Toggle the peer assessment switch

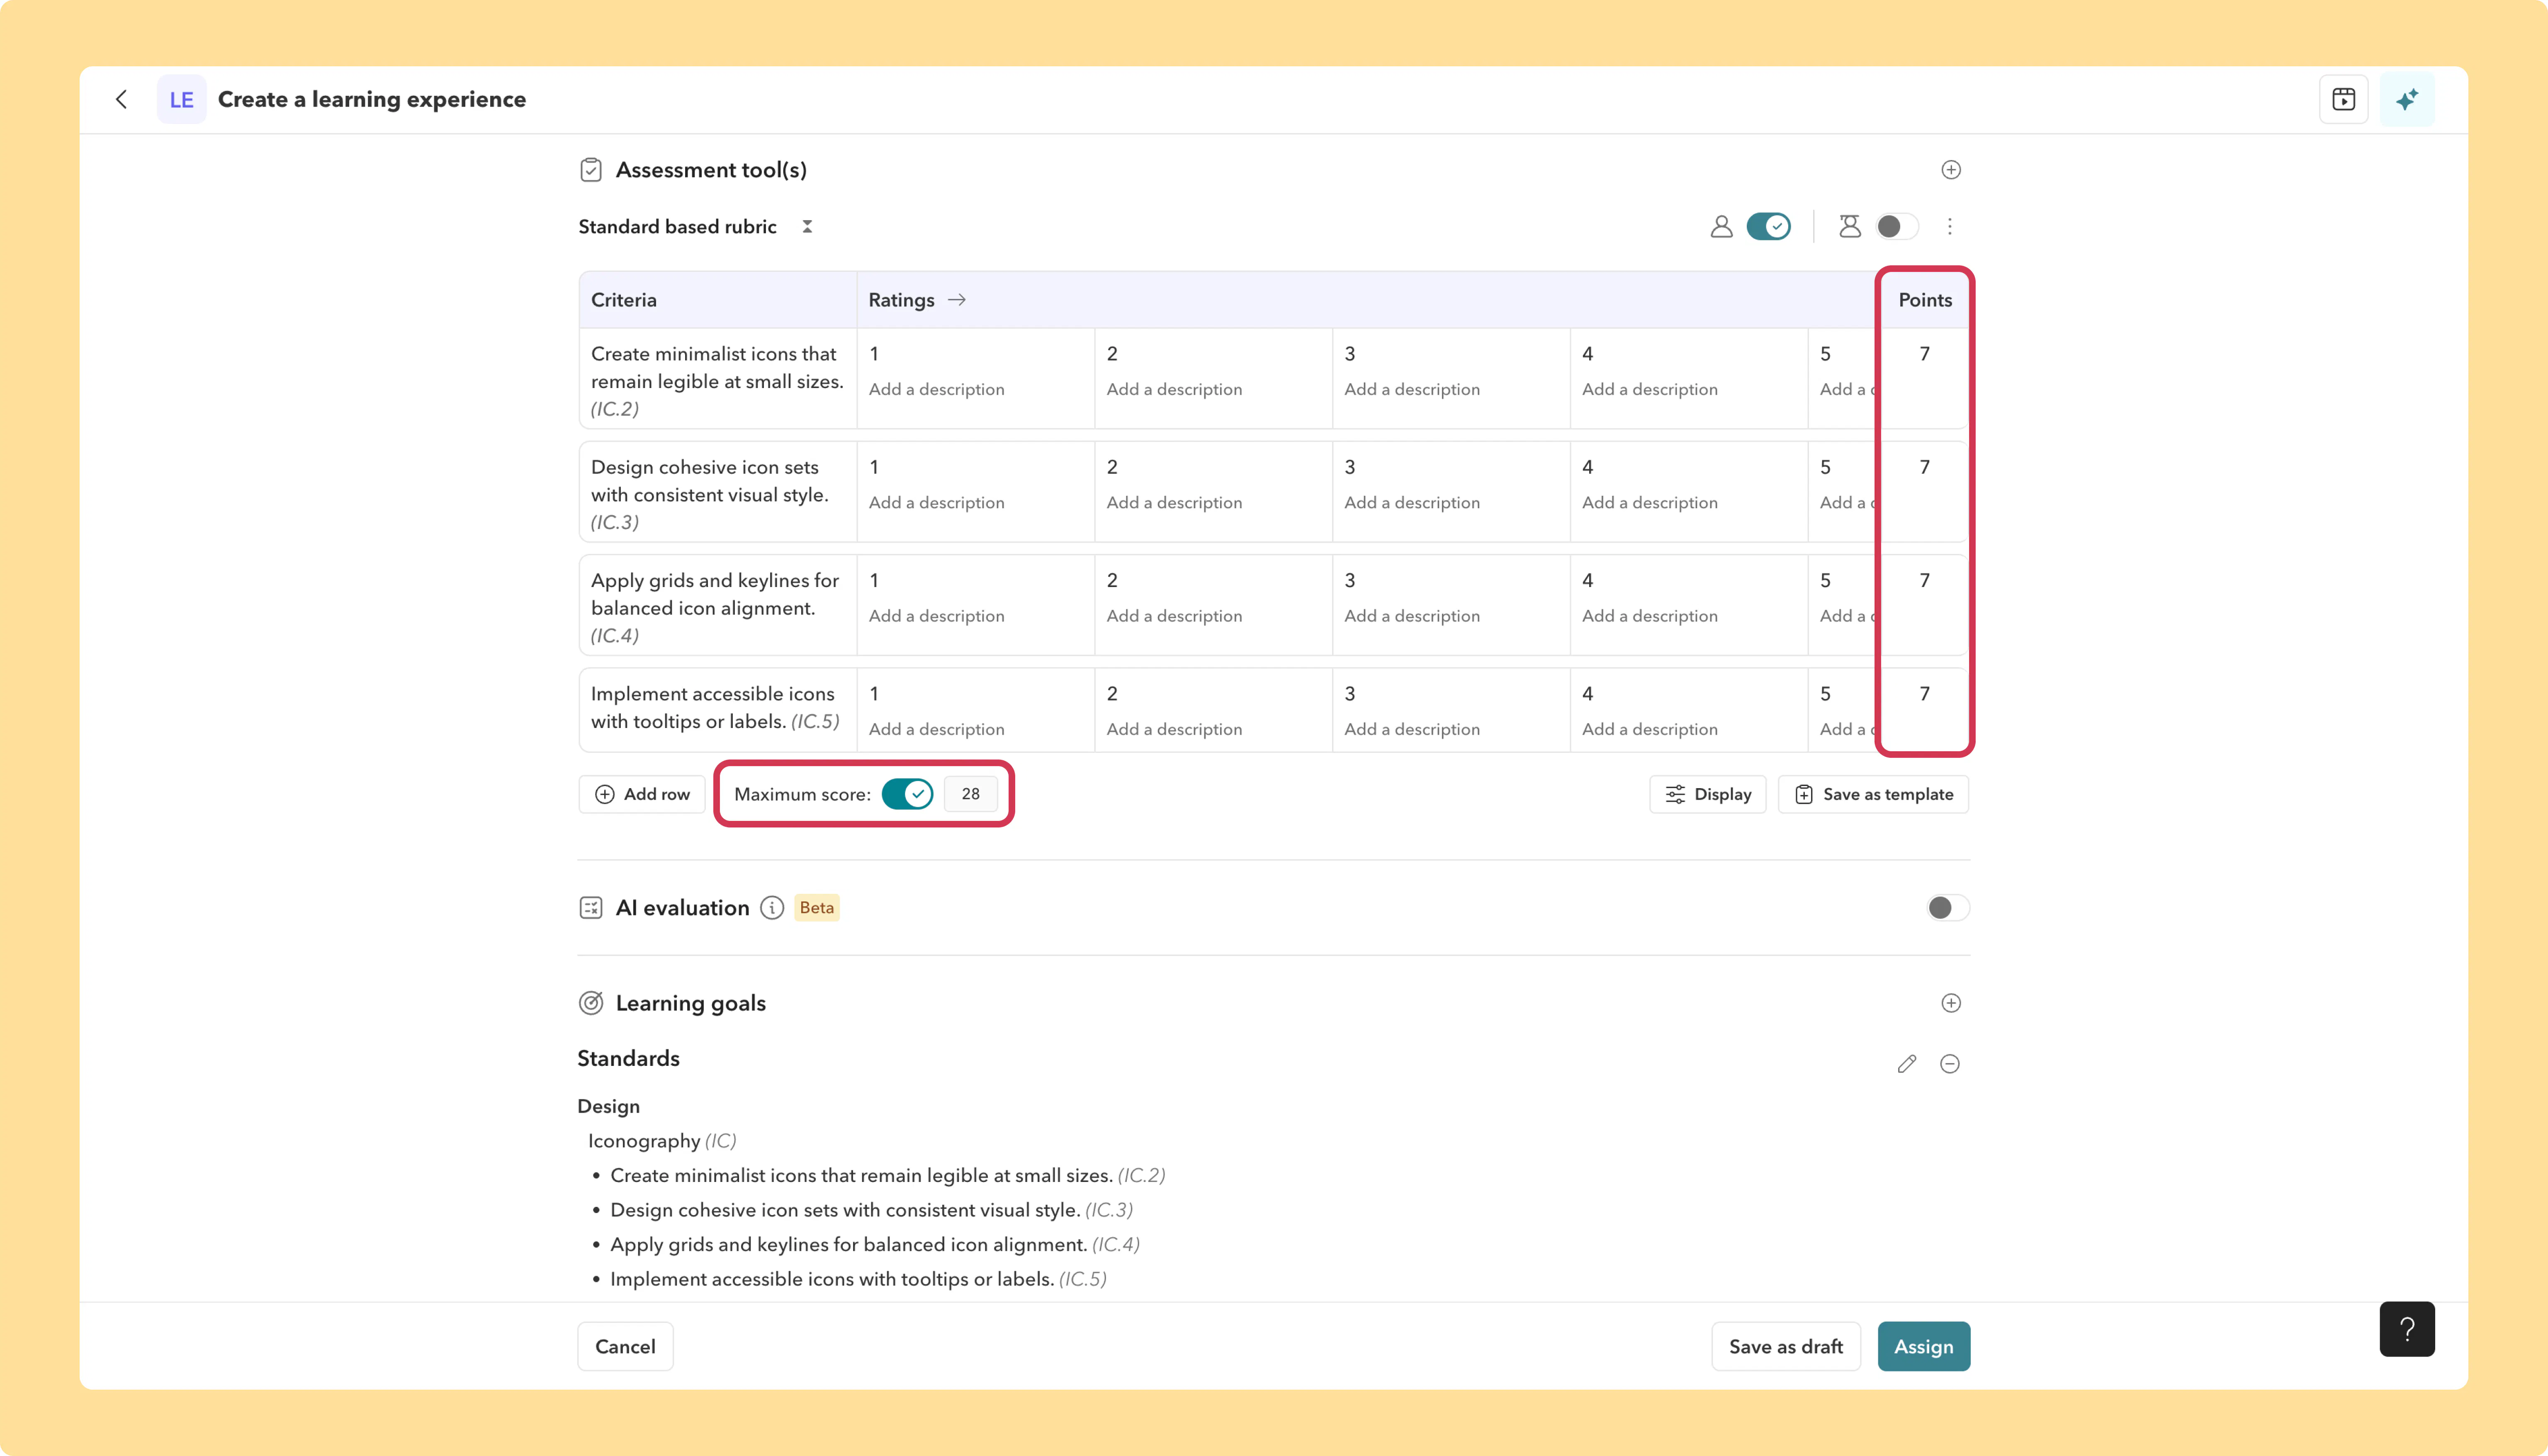[1897, 227]
